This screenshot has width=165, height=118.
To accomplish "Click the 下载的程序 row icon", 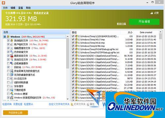I will 12,90.
